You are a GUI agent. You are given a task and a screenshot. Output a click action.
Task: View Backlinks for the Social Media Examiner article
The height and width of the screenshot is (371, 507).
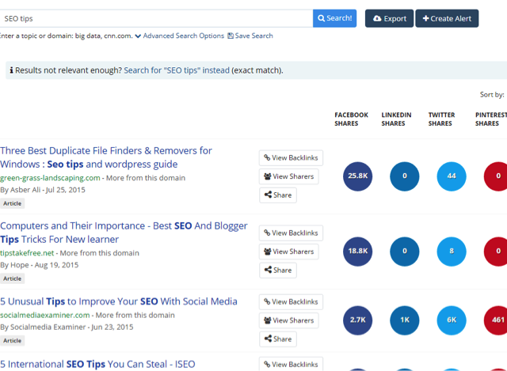291,302
